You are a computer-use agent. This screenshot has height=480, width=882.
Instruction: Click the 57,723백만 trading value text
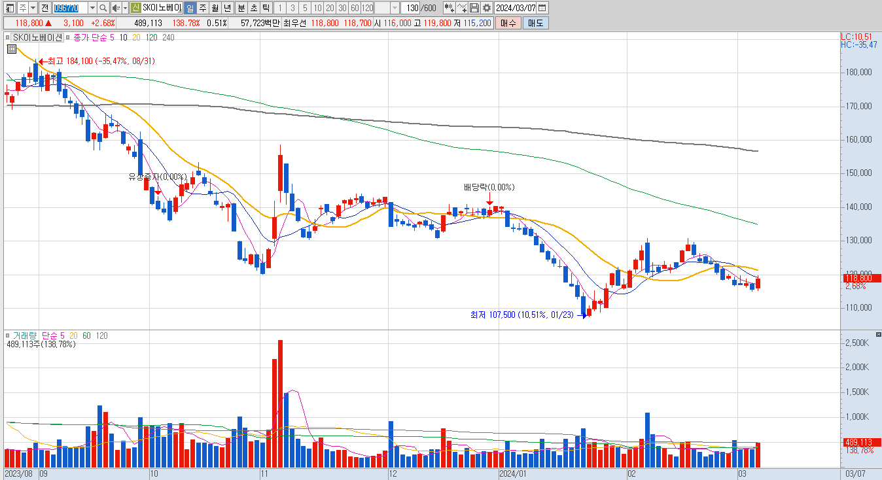260,23
